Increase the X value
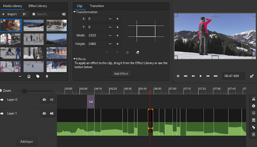This screenshot has width=257, height=147. click(118, 19)
